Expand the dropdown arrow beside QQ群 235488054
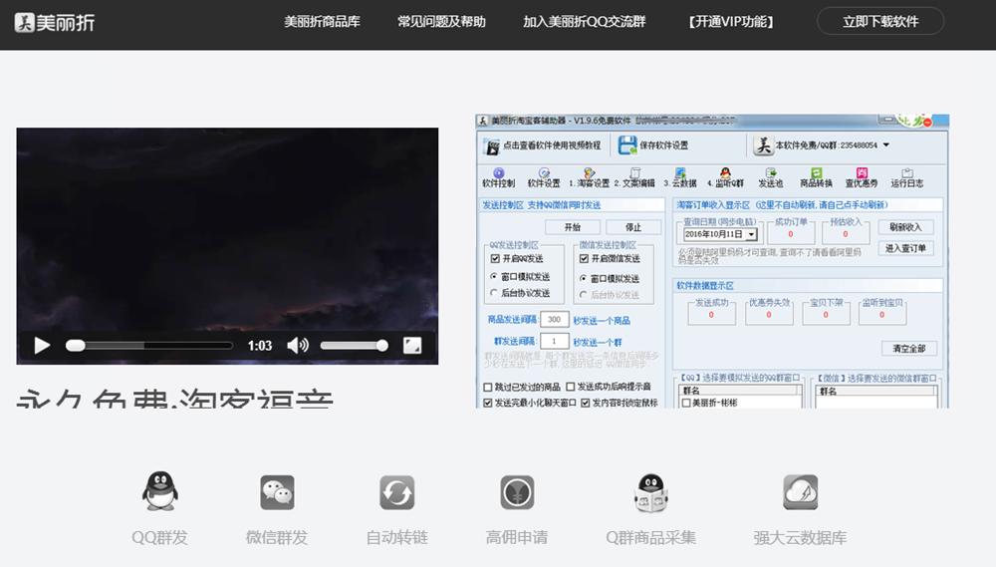996x567 pixels. coord(886,145)
